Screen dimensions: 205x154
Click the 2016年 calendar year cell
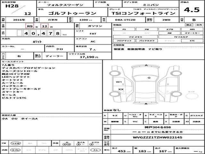(x=19, y=20)
